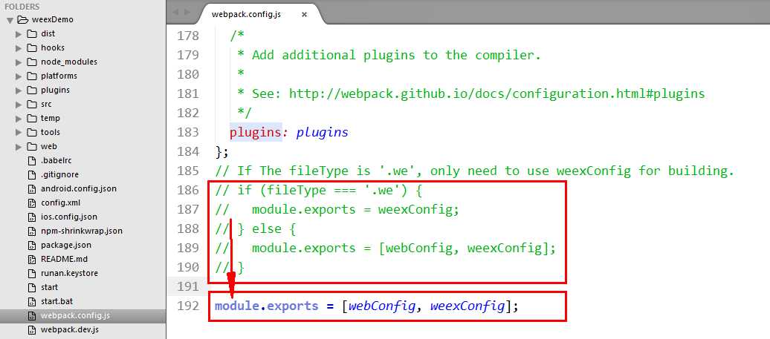This screenshot has height=339, width=770.
Task: Open README.md from the sidebar
Action: point(64,259)
